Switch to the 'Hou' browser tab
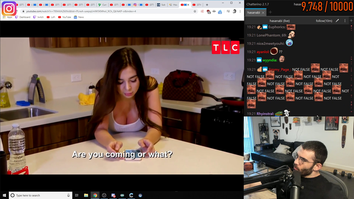This screenshot has width=354, height=199. [x=173, y=5]
